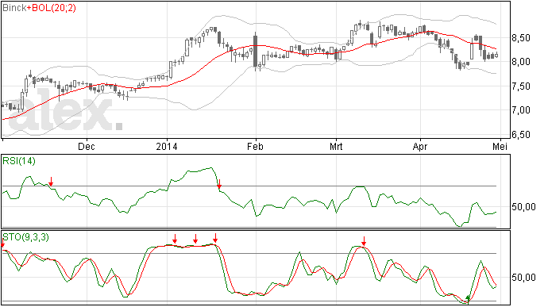Screen dimensions: 548x307
Task: Click the Binck+BOL(20;2) chart title
Action: [39, 8]
